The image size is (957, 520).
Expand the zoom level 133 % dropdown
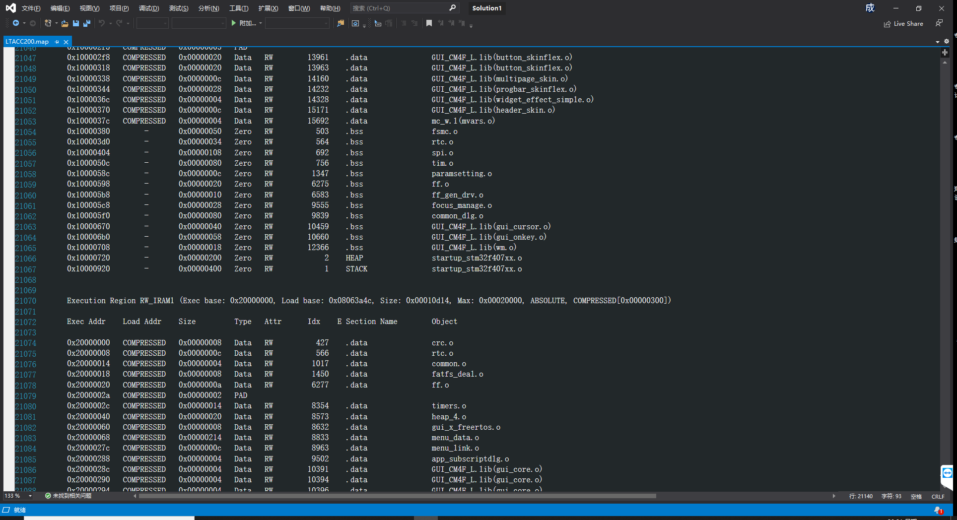(30, 496)
